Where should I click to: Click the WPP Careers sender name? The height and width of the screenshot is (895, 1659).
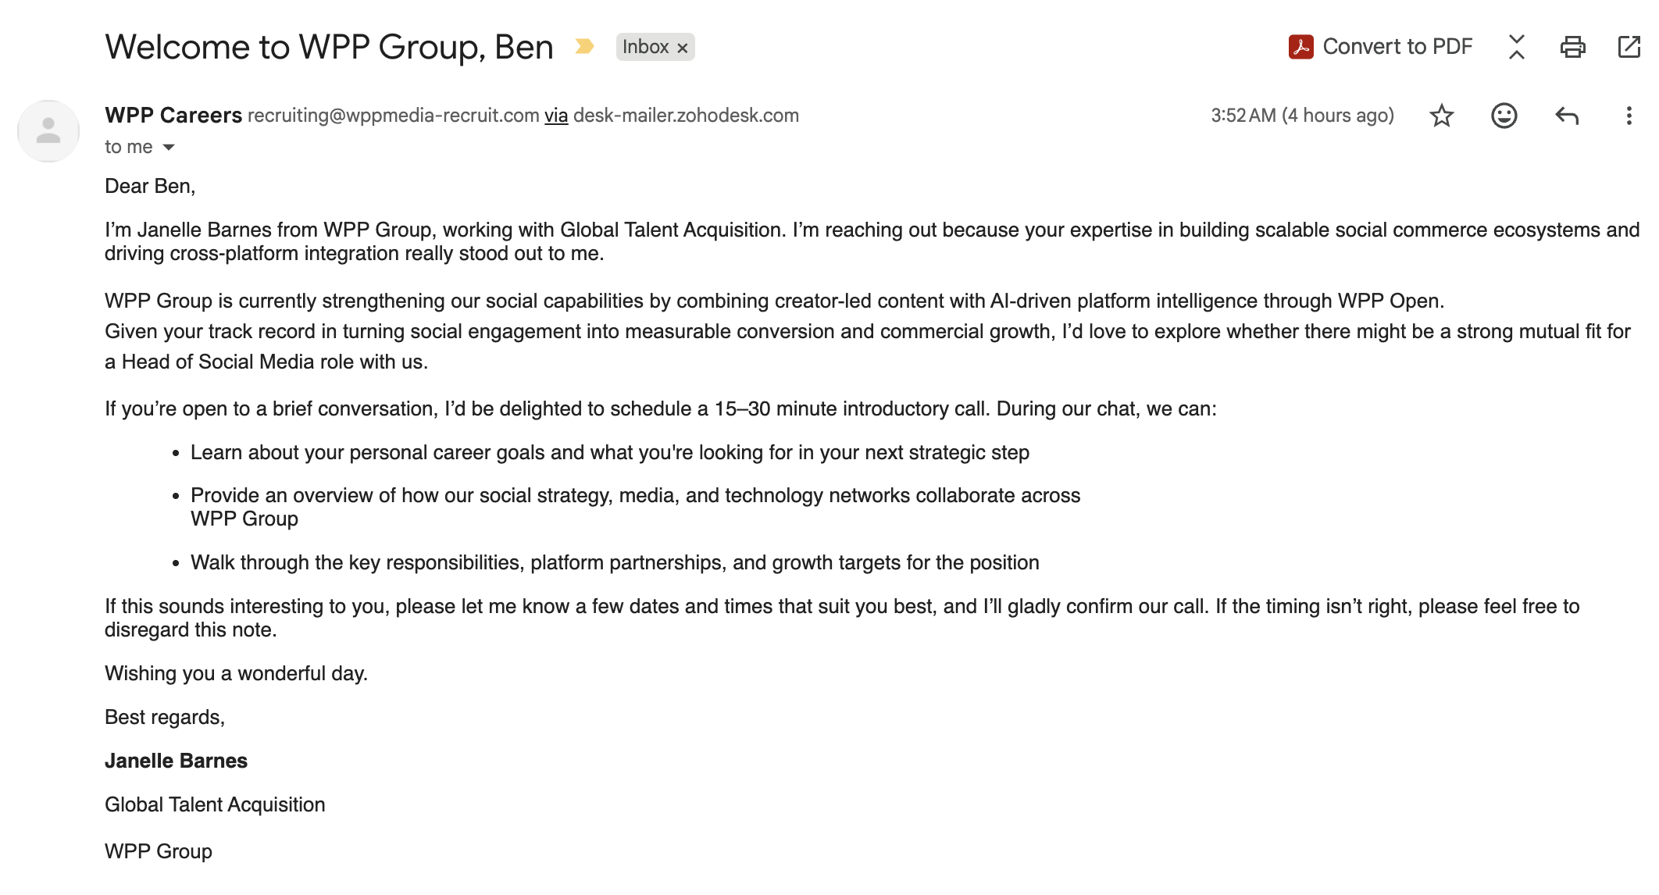click(173, 116)
